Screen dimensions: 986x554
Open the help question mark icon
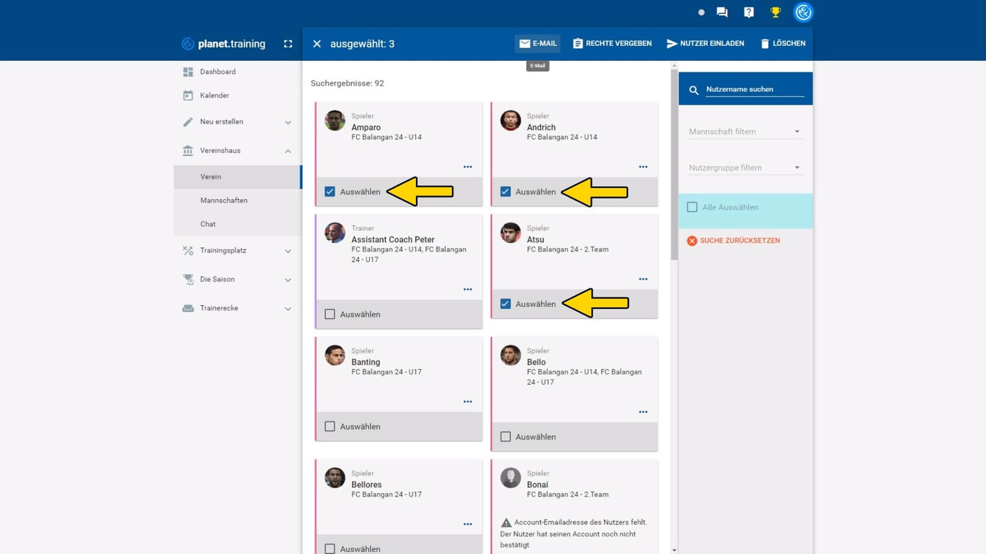749,12
